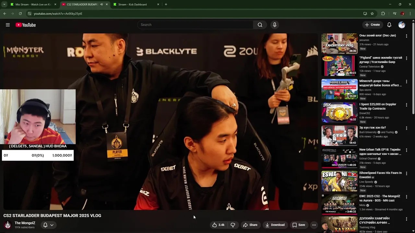Viewport: 415px width, 233px height.
Task: Open the tab search dropdown arrow
Action: coord(4,5)
